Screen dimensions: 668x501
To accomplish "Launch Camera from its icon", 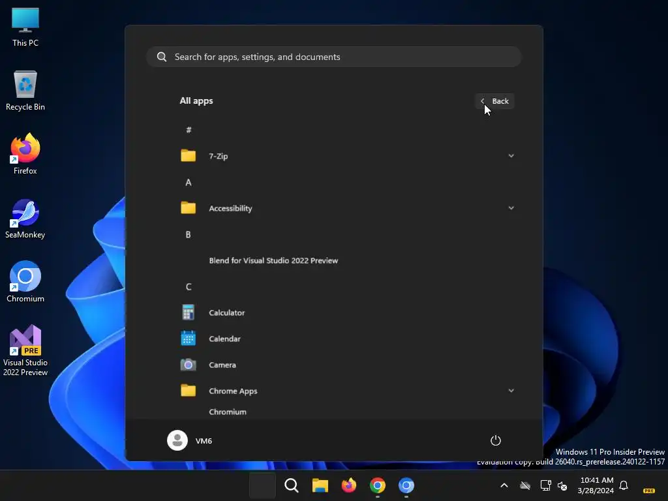I will [x=188, y=365].
